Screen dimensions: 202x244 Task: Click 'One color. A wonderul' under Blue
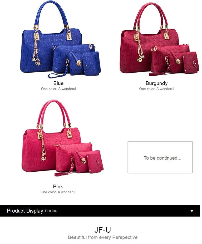pos(58,89)
